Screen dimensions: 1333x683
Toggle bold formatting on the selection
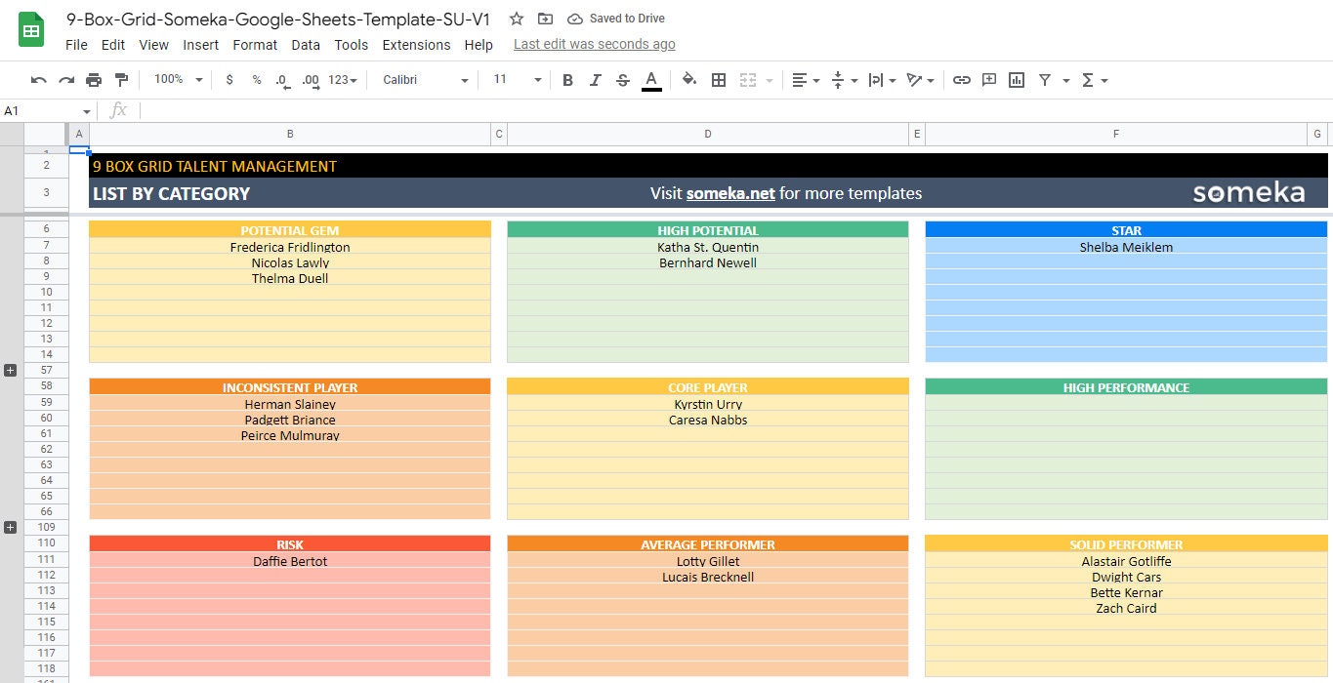click(567, 79)
